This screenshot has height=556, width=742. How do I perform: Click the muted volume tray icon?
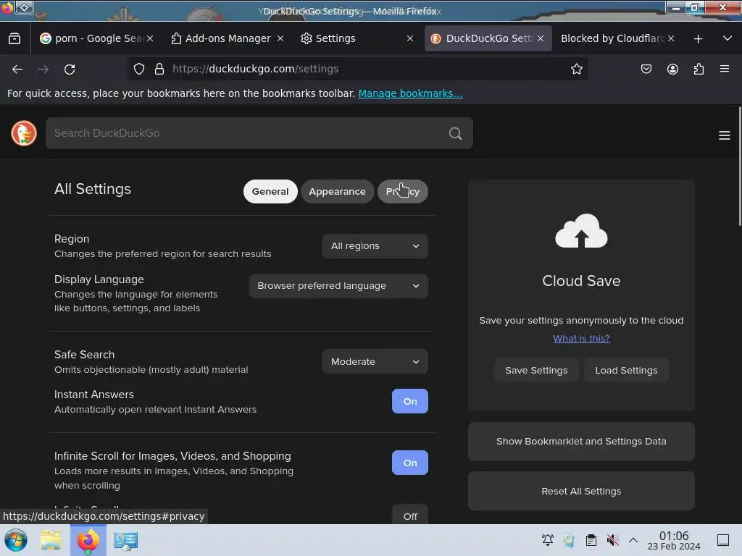click(612, 540)
